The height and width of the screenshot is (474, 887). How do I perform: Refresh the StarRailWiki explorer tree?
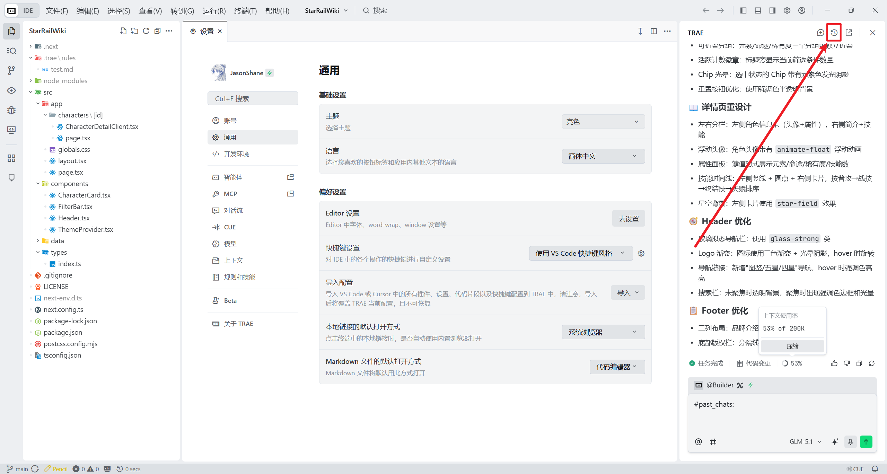tap(146, 31)
